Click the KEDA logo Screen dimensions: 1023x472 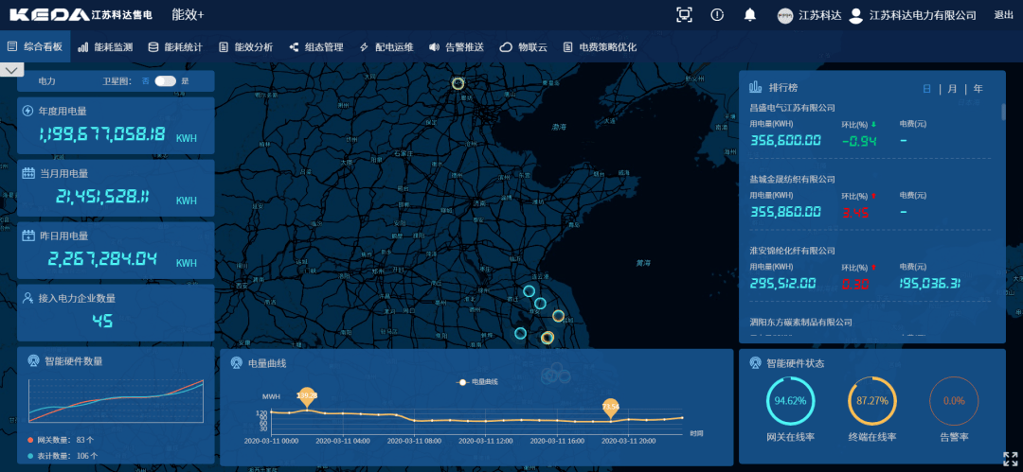(x=47, y=15)
